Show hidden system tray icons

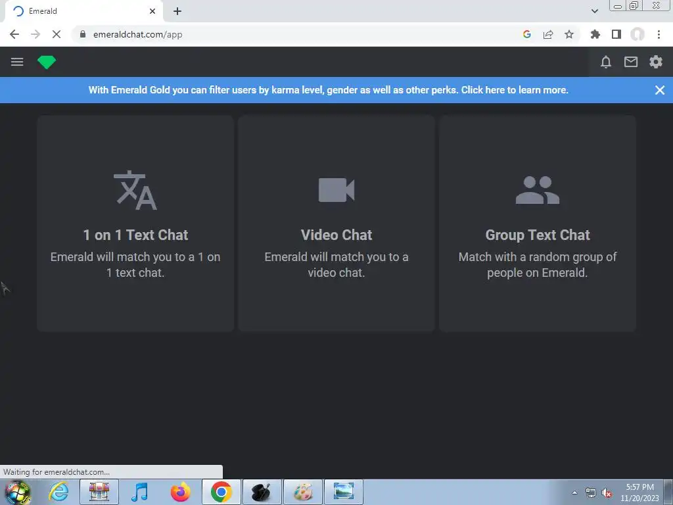point(574,493)
